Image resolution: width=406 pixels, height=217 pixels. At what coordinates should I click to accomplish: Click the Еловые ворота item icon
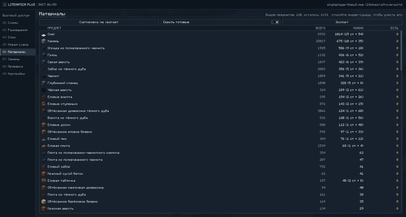[x=43, y=97]
